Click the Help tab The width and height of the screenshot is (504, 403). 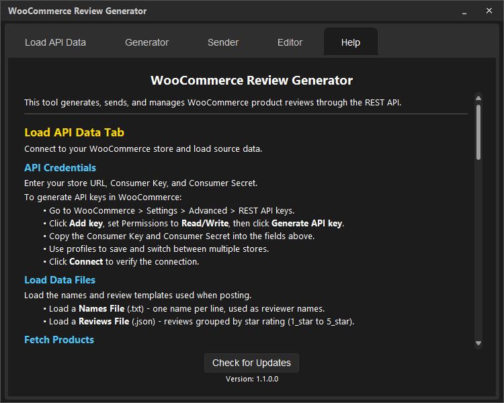point(351,42)
